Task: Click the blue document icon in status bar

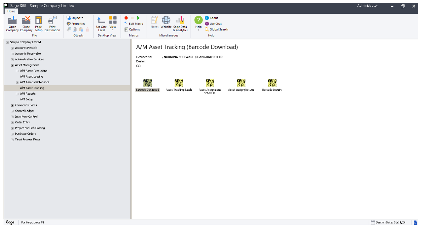Action: coord(415,222)
